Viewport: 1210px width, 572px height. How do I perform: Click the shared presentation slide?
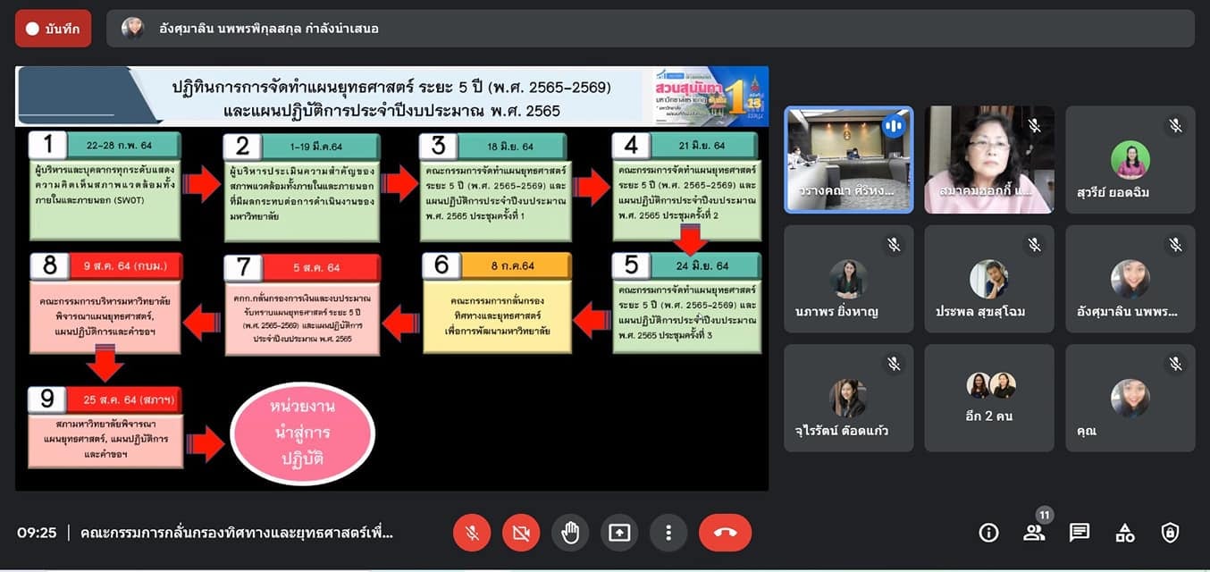tap(391, 278)
